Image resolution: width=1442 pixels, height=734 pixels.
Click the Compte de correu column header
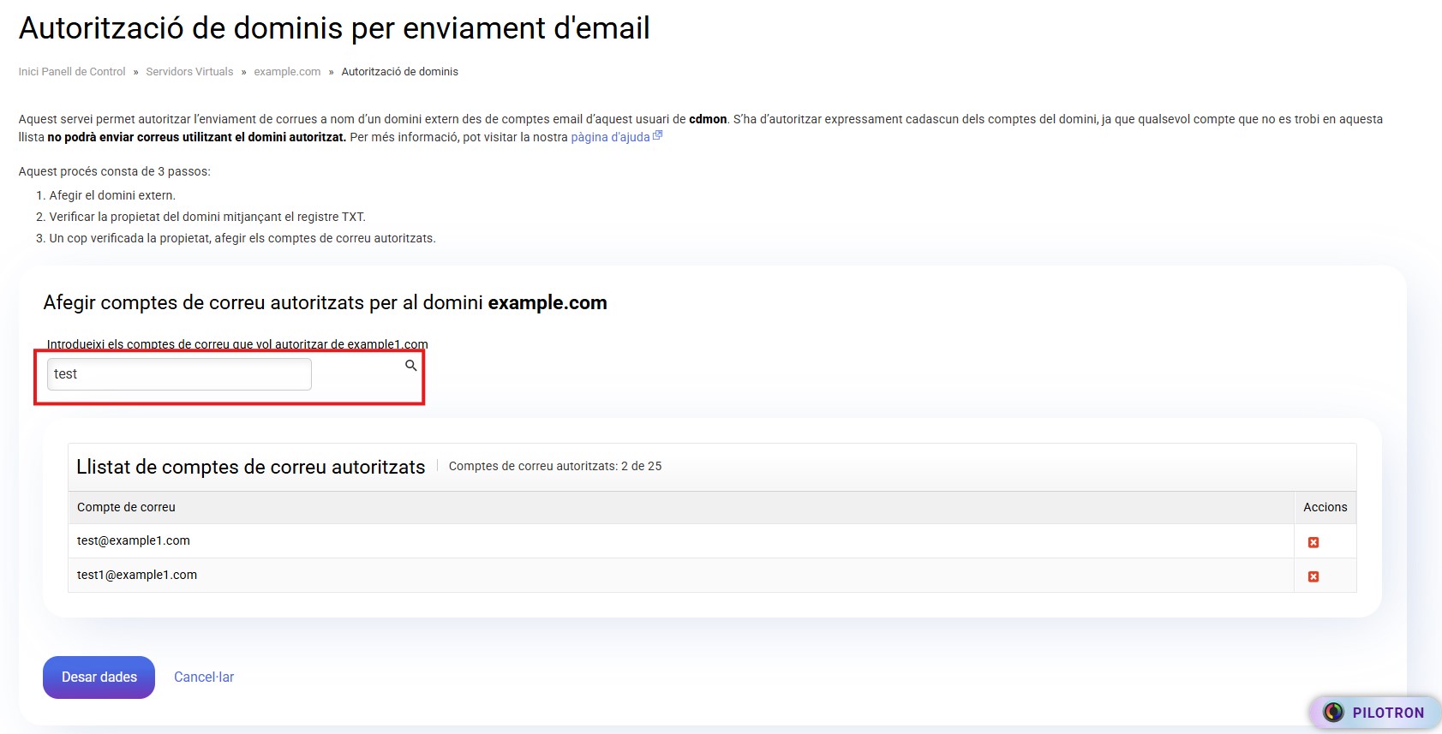pos(126,507)
